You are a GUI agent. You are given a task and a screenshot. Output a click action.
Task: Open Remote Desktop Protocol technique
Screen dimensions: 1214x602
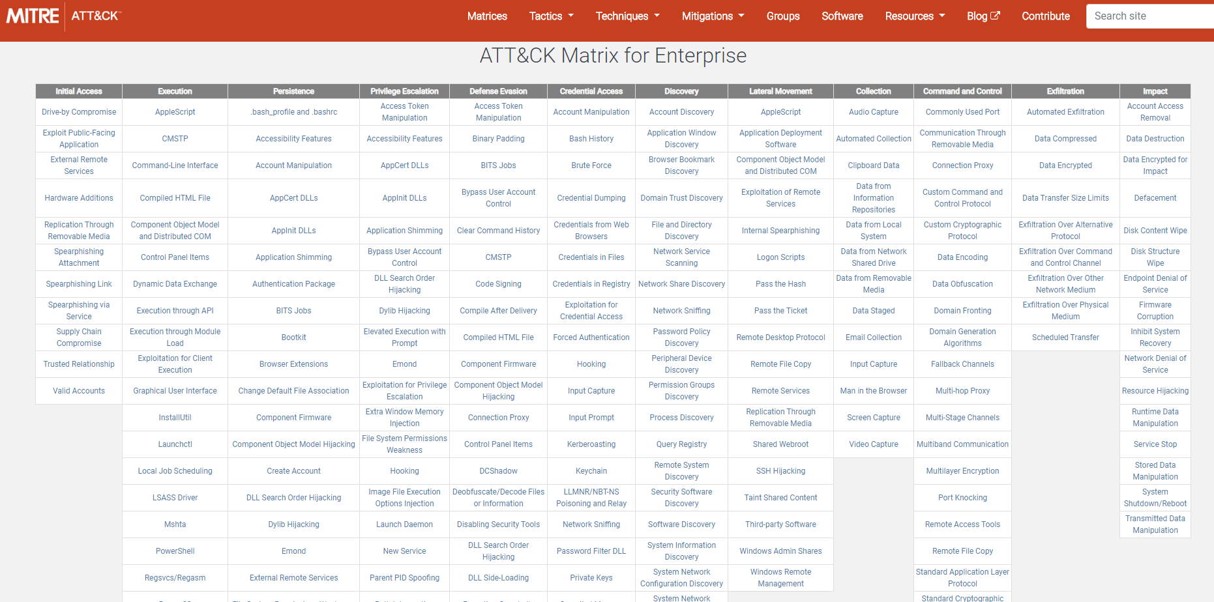coord(780,337)
